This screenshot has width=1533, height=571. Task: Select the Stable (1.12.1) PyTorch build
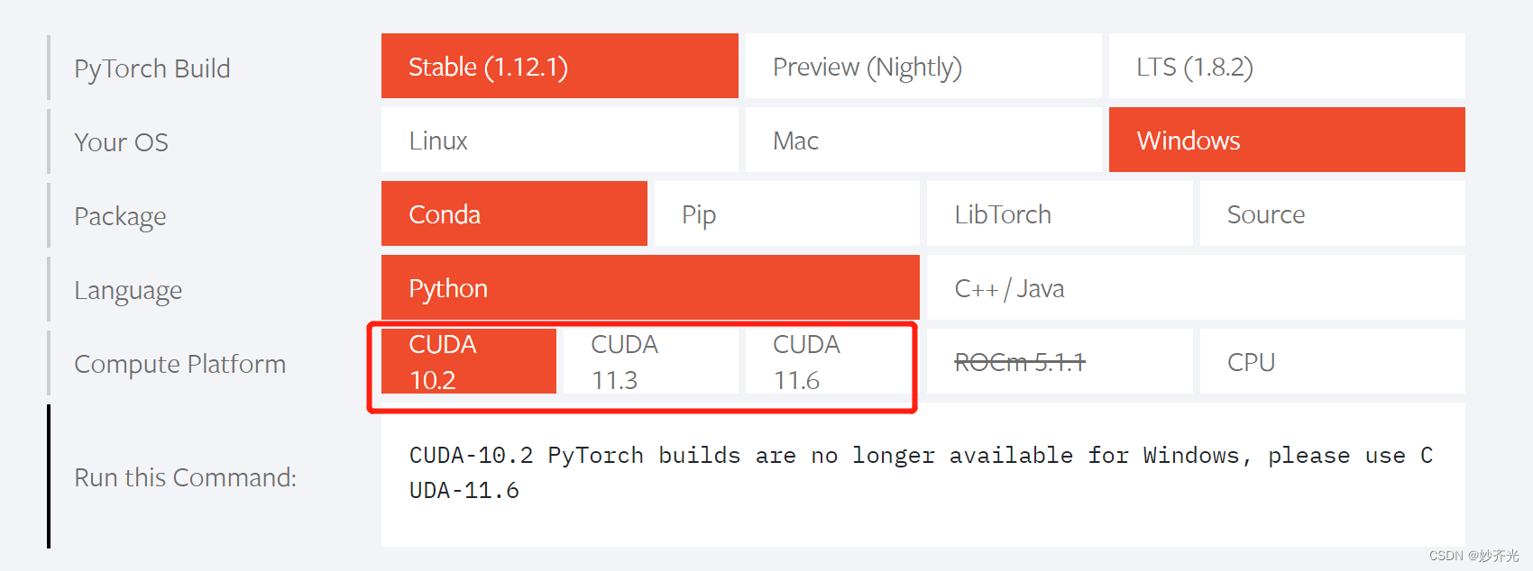coord(559,66)
